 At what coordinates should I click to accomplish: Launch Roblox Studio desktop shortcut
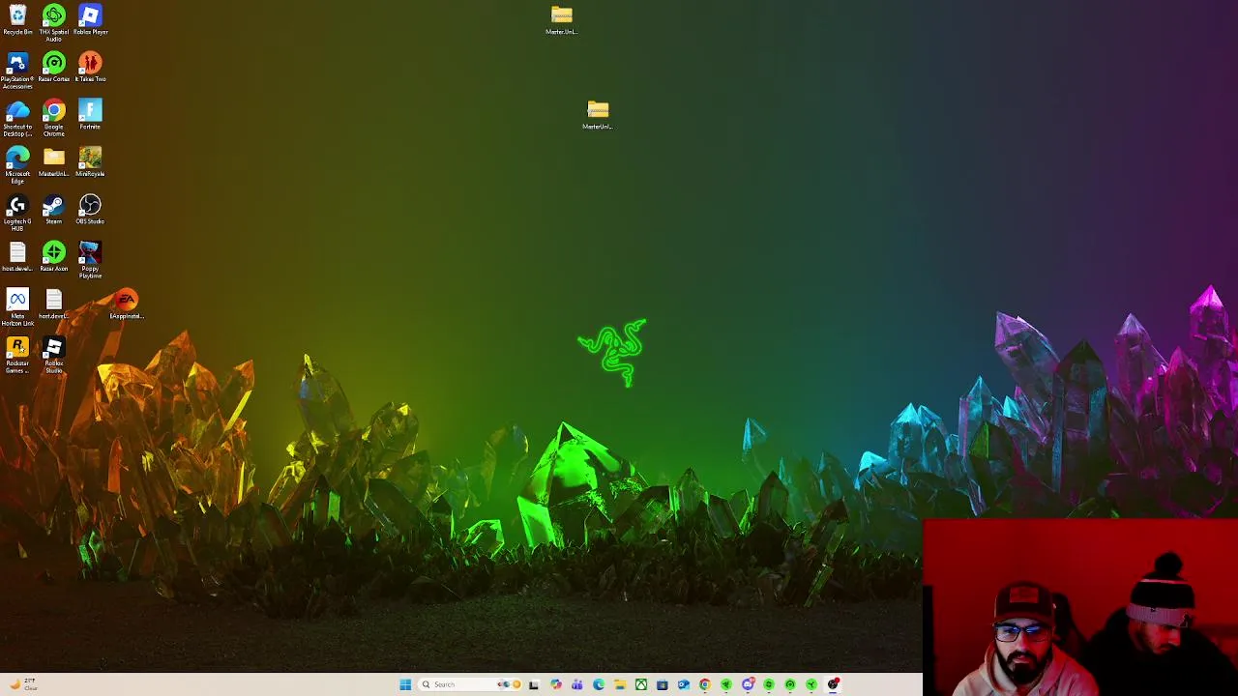pos(53,354)
